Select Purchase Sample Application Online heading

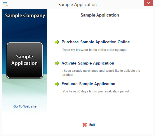coord(96,42)
